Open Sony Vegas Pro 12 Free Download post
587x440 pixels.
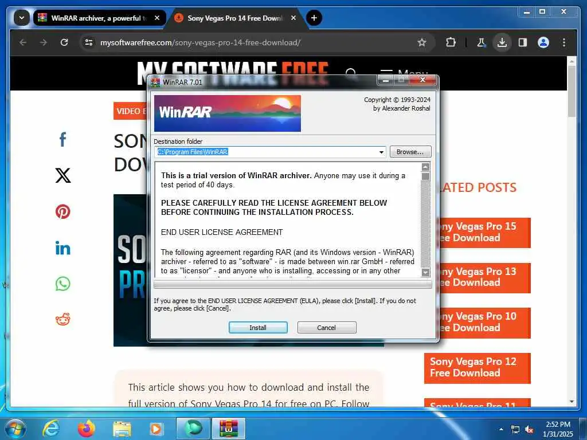click(478, 367)
